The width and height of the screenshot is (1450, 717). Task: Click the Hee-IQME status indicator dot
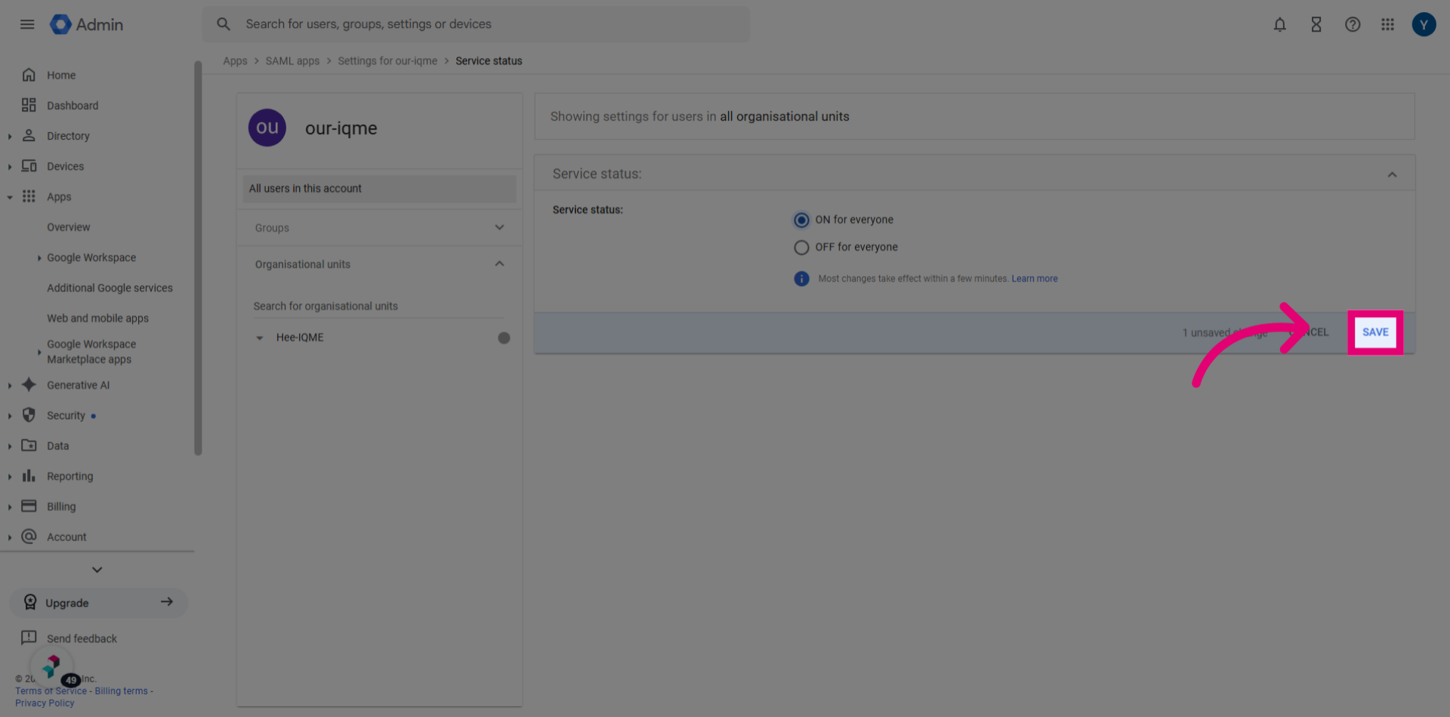(504, 337)
